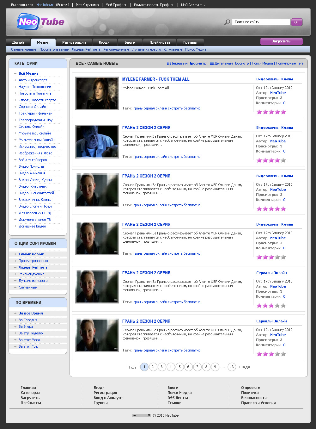Screen dimensions: 316x429
Task: Open Моя Страница link
Action: coord(87,5)
